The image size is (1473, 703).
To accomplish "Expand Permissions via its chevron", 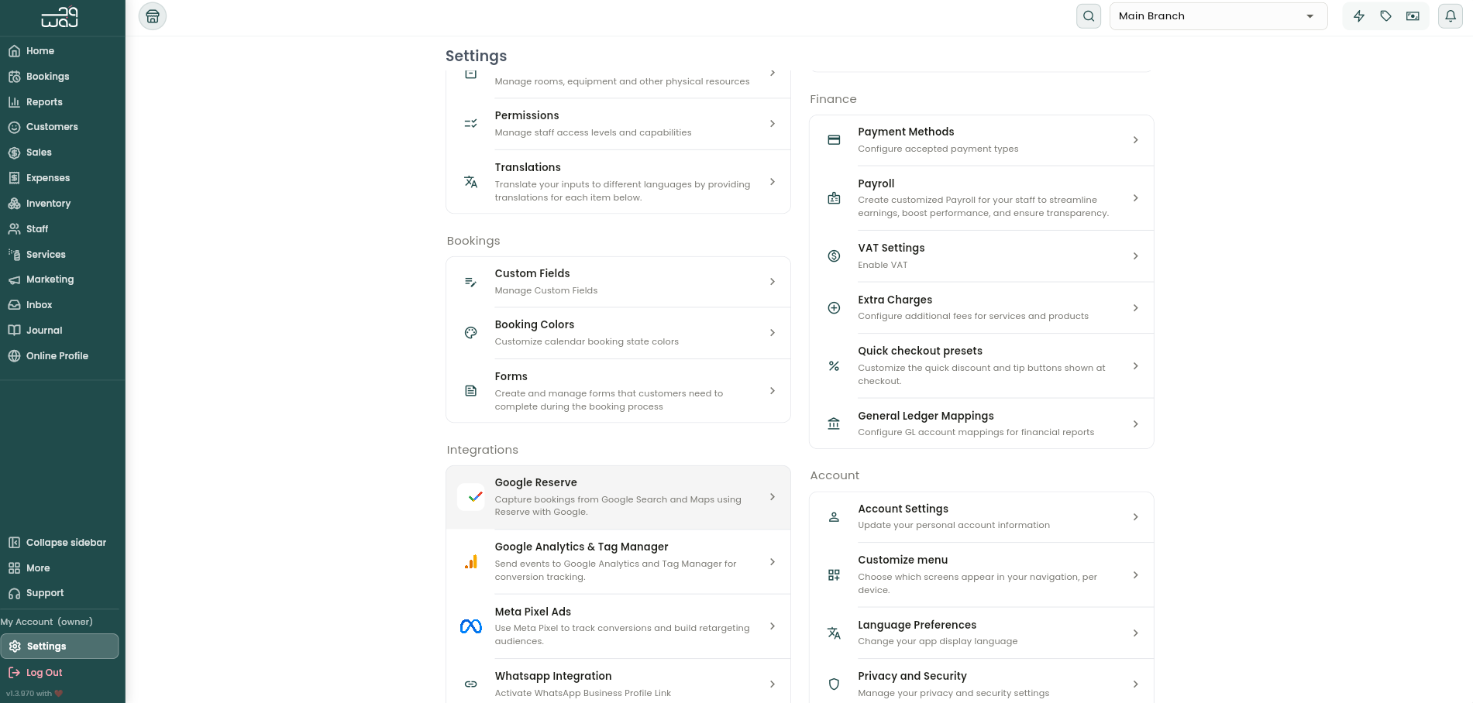I will click(x=773, y=124).
